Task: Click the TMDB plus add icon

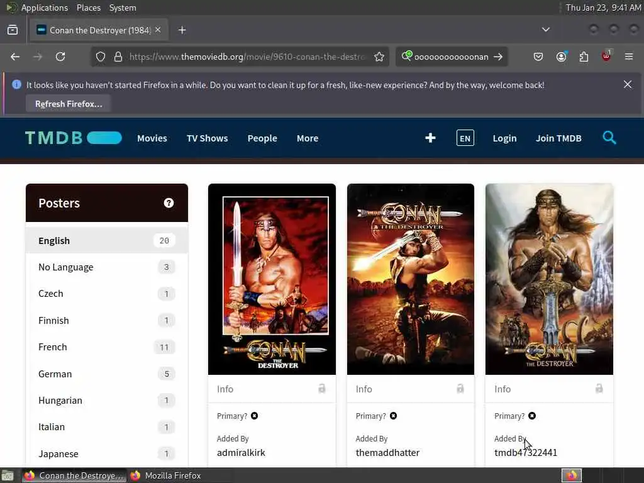Action: click(x=430, y=138)
